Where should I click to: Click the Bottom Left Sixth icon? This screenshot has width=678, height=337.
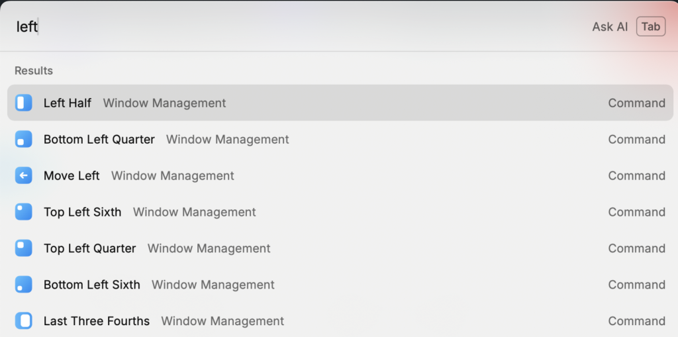[24, 285]
